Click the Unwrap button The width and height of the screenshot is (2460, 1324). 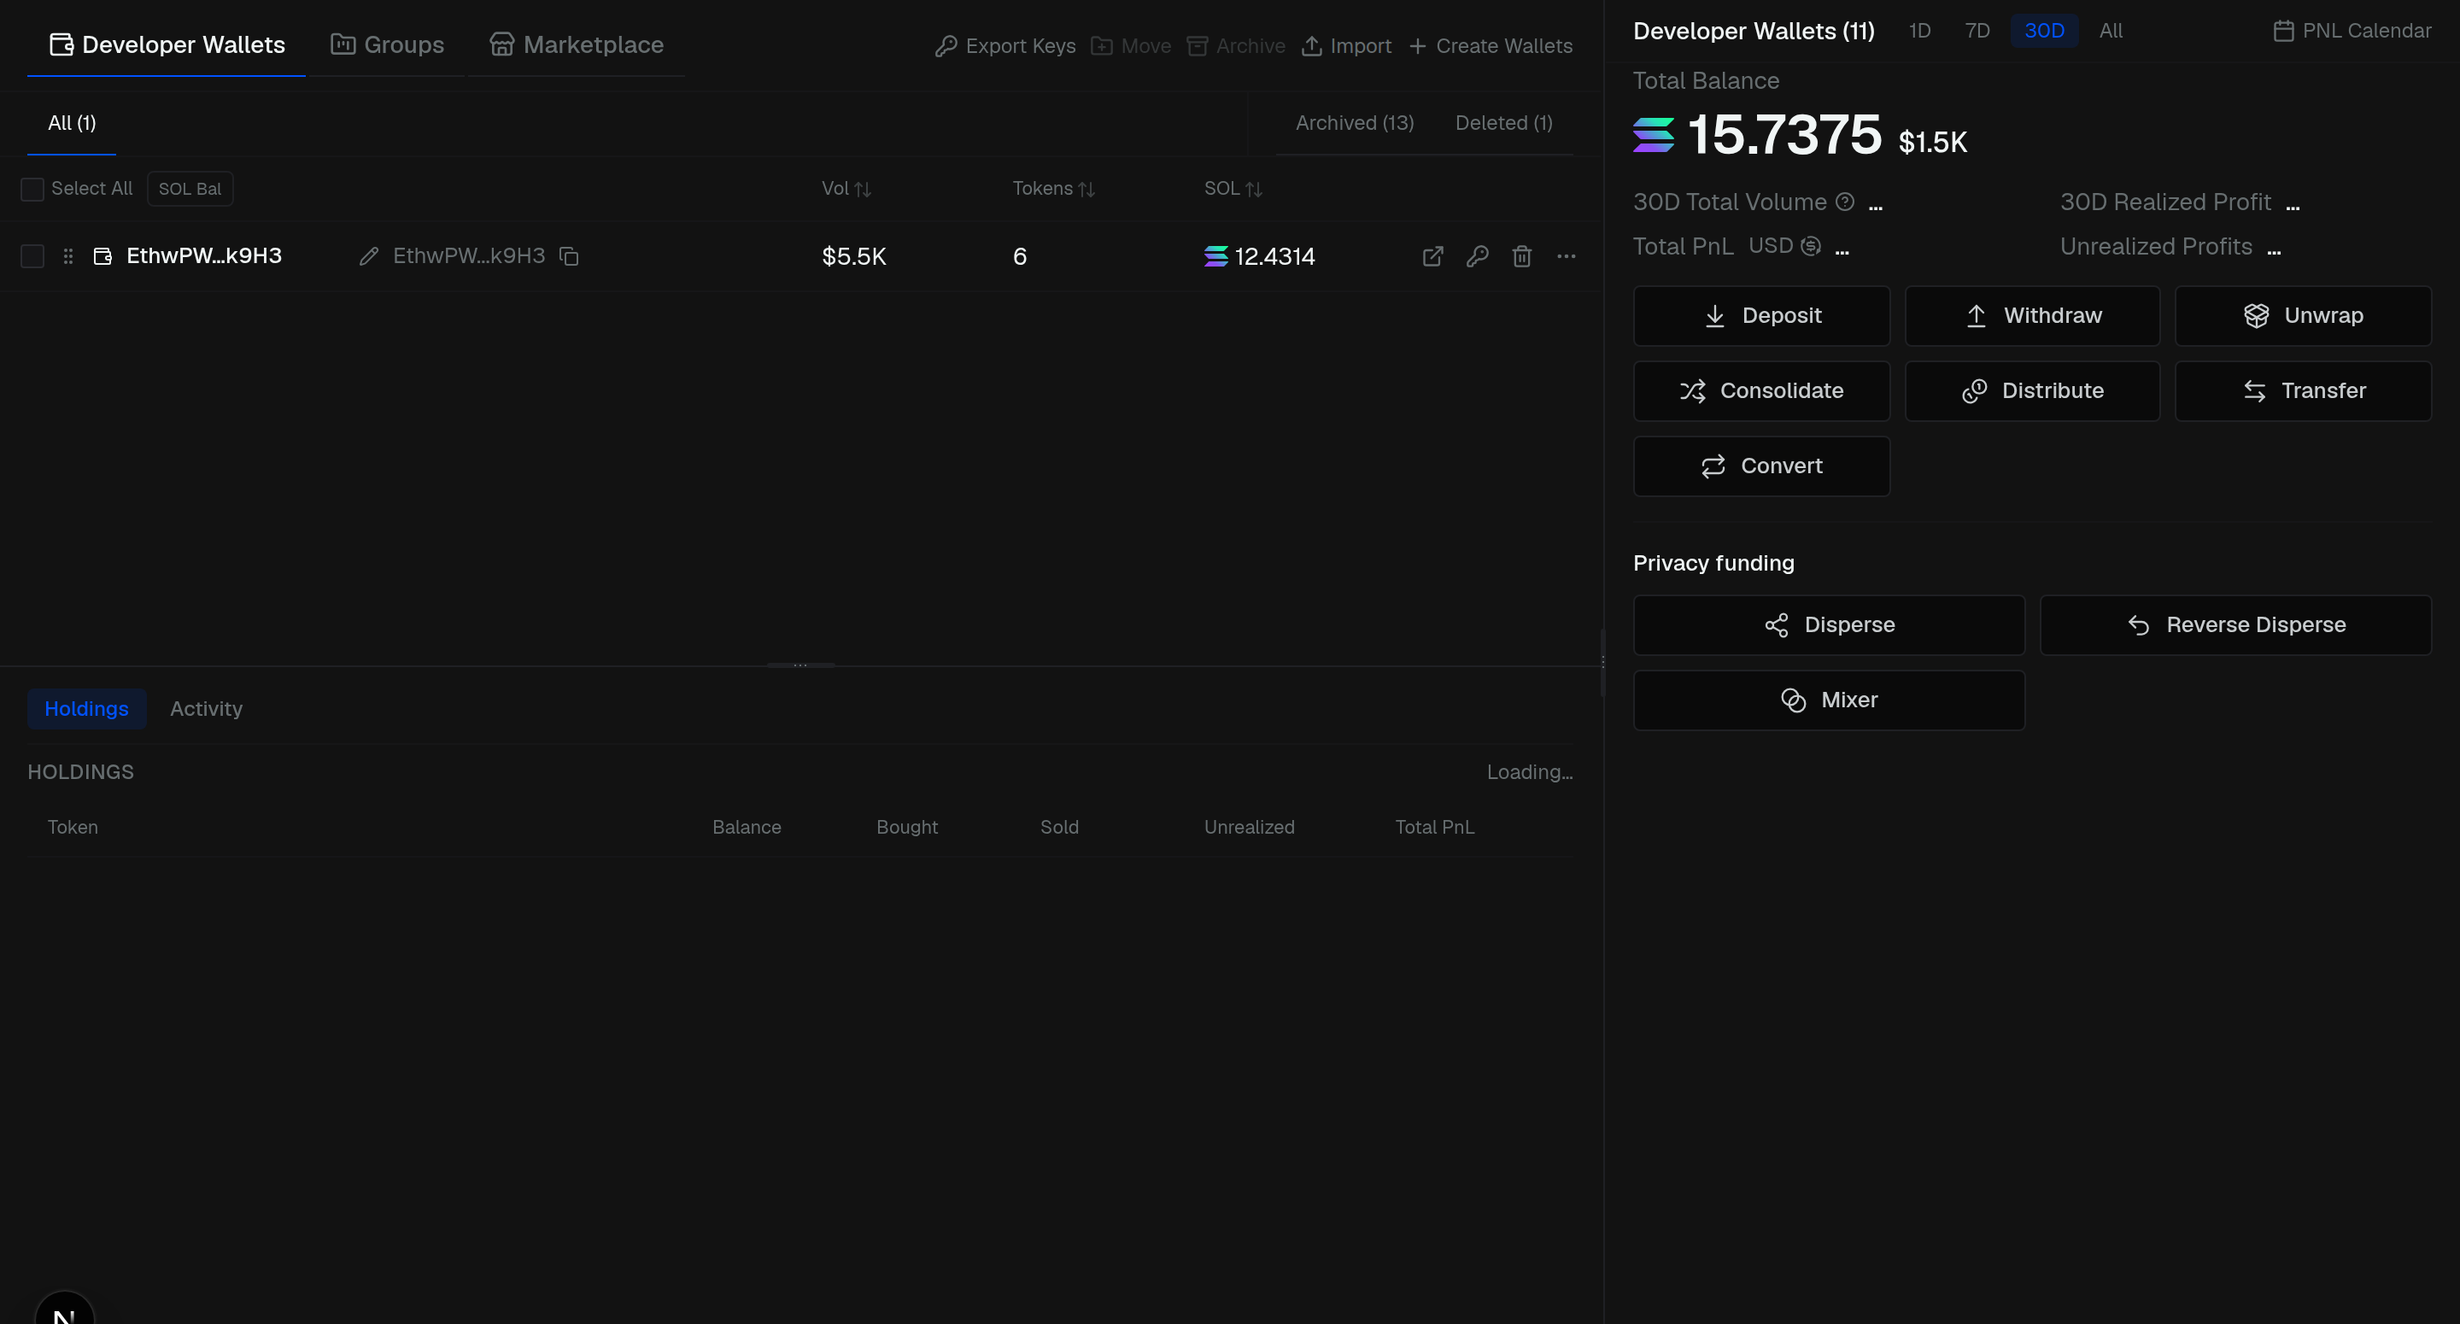point(2304,316)
